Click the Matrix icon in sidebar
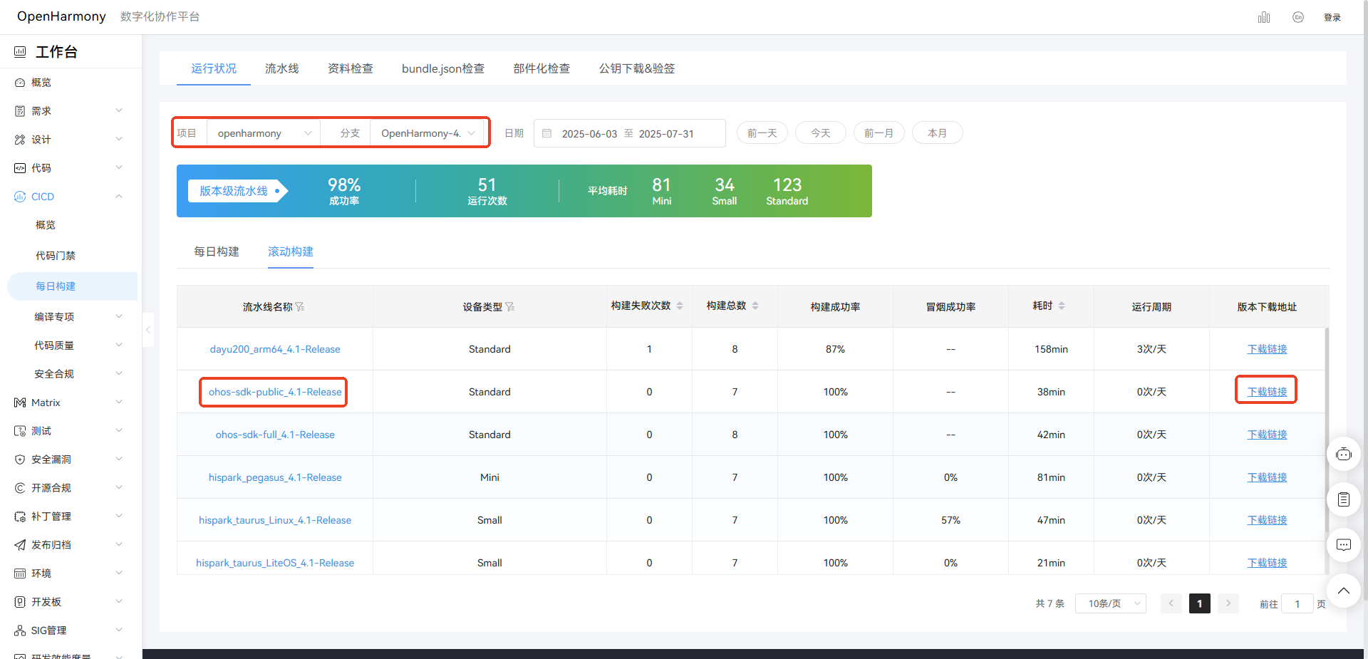 coord(20,403)
